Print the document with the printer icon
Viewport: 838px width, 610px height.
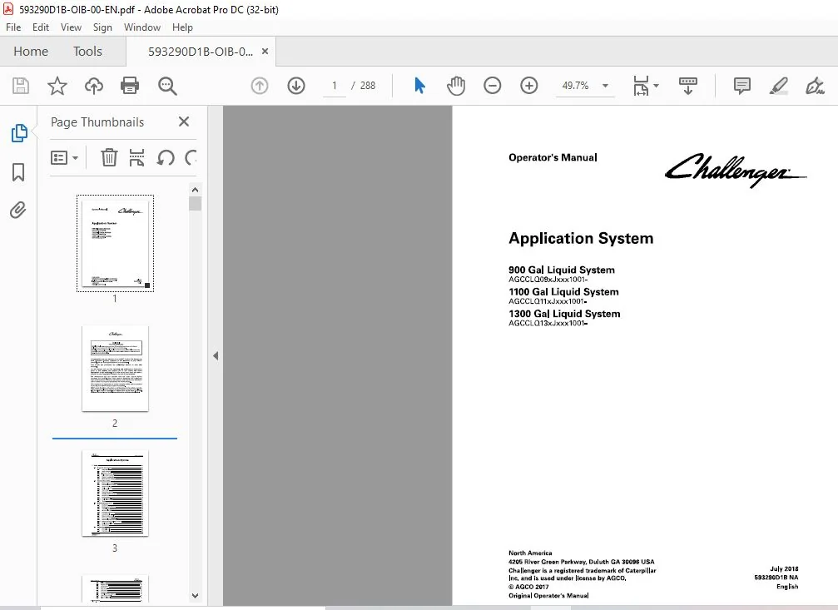[130, 86]
